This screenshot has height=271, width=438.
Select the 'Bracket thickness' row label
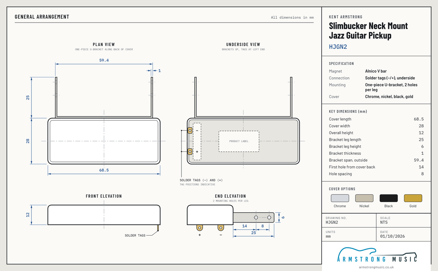[x=345, y=154]
